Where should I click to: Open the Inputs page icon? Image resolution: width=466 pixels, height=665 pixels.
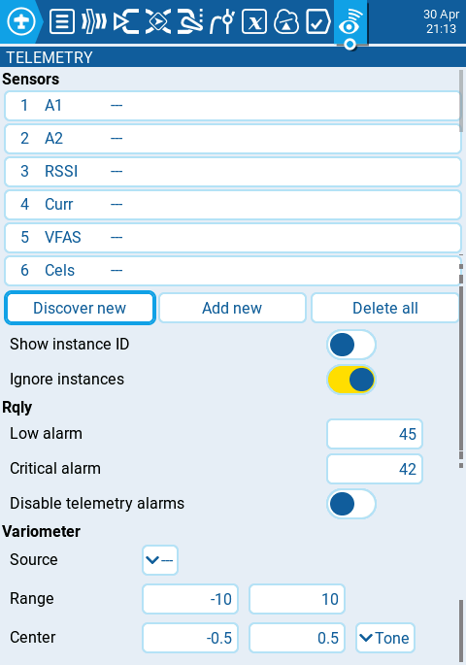pyautogui.click(x=126, y=21)
